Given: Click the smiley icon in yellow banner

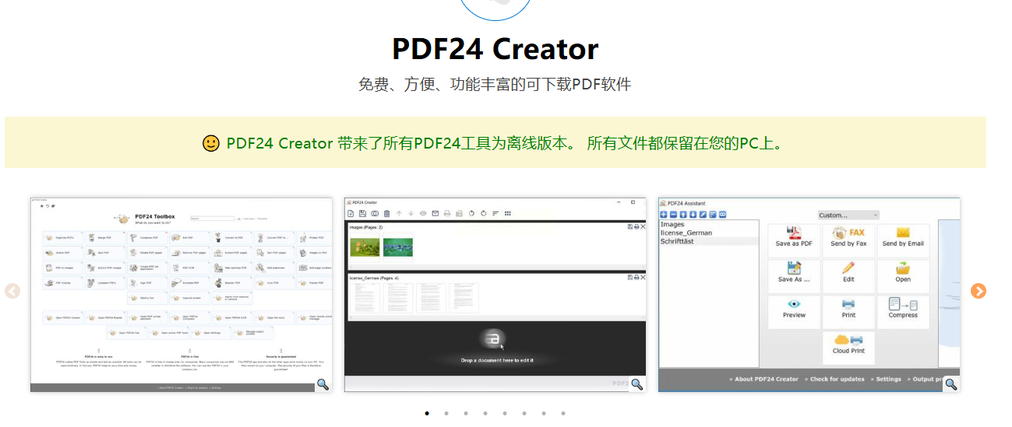Looking at the screenshot, I should [x=210, y=143].
